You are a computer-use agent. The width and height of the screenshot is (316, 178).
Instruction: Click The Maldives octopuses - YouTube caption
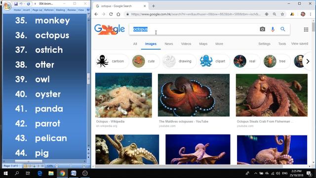(x=184, y=122)
